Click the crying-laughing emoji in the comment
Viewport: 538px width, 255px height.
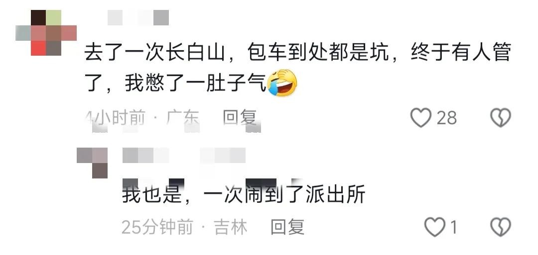tap(282, 83)
